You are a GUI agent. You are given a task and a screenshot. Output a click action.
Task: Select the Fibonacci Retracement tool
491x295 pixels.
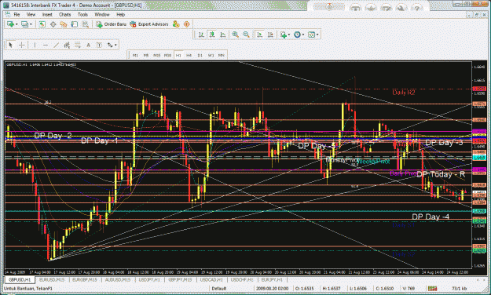pos(77,45)
